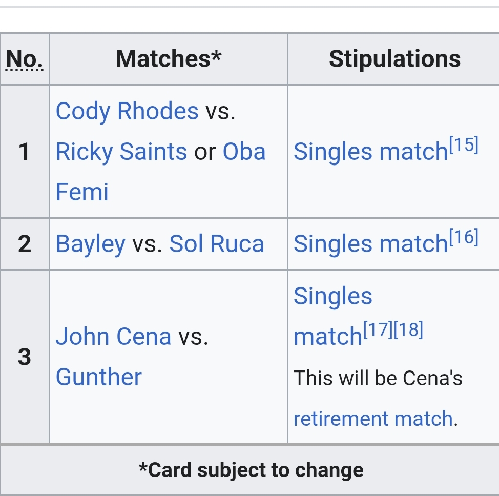Select the Matches* column header
The image size is (499, 496).
(168, 59)
